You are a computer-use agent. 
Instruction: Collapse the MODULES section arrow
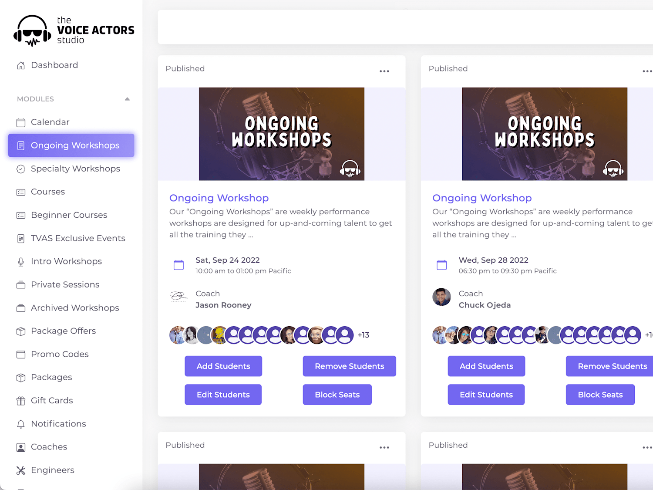point(127,99)
